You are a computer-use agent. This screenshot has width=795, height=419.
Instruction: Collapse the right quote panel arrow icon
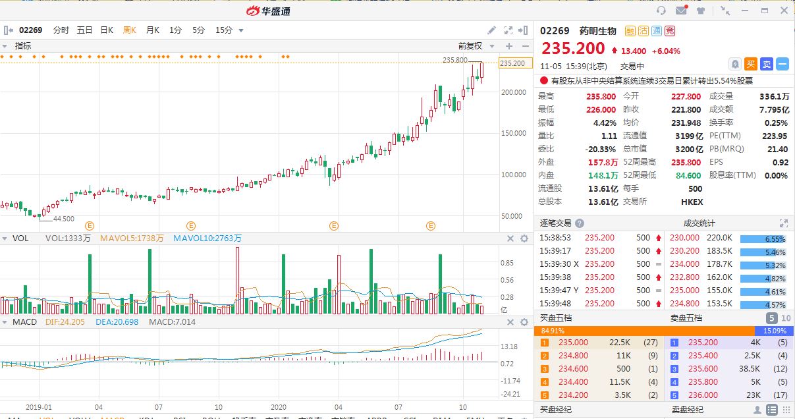[524, 30]
